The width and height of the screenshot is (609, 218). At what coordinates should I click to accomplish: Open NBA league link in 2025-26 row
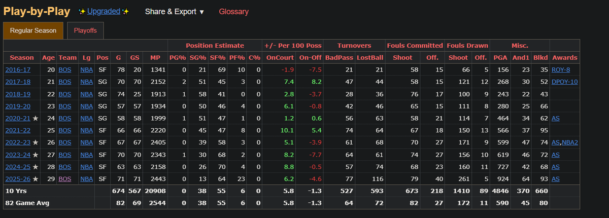[87, 179]
